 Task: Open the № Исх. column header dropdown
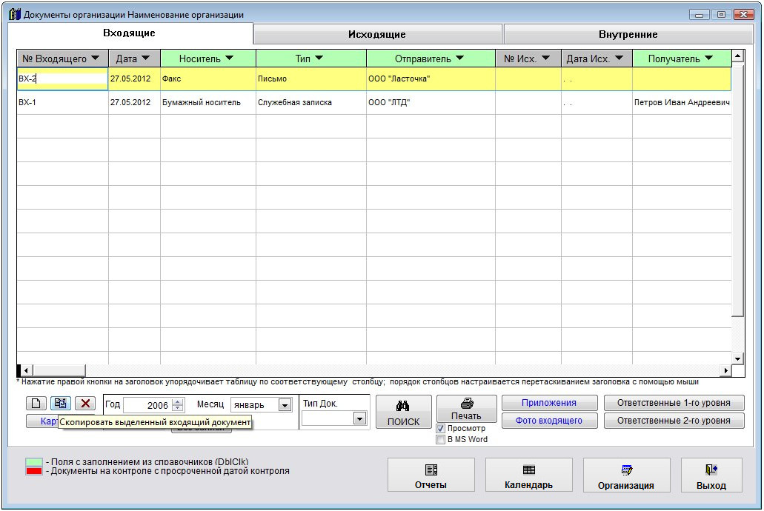pyautogui.click(x=545, y=59)
